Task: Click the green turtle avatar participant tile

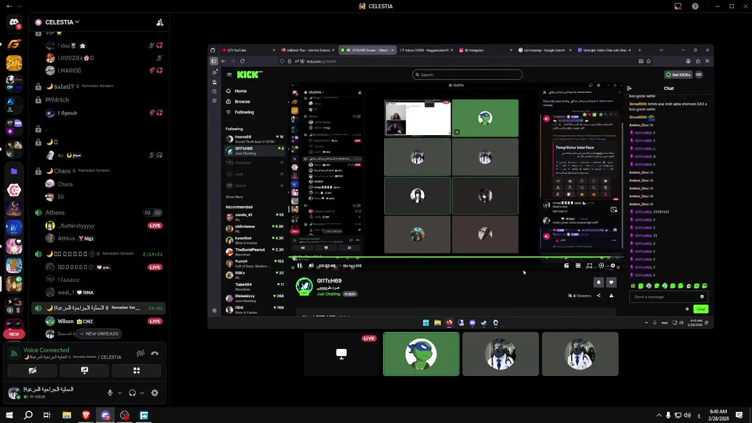Action: point(421,354)
